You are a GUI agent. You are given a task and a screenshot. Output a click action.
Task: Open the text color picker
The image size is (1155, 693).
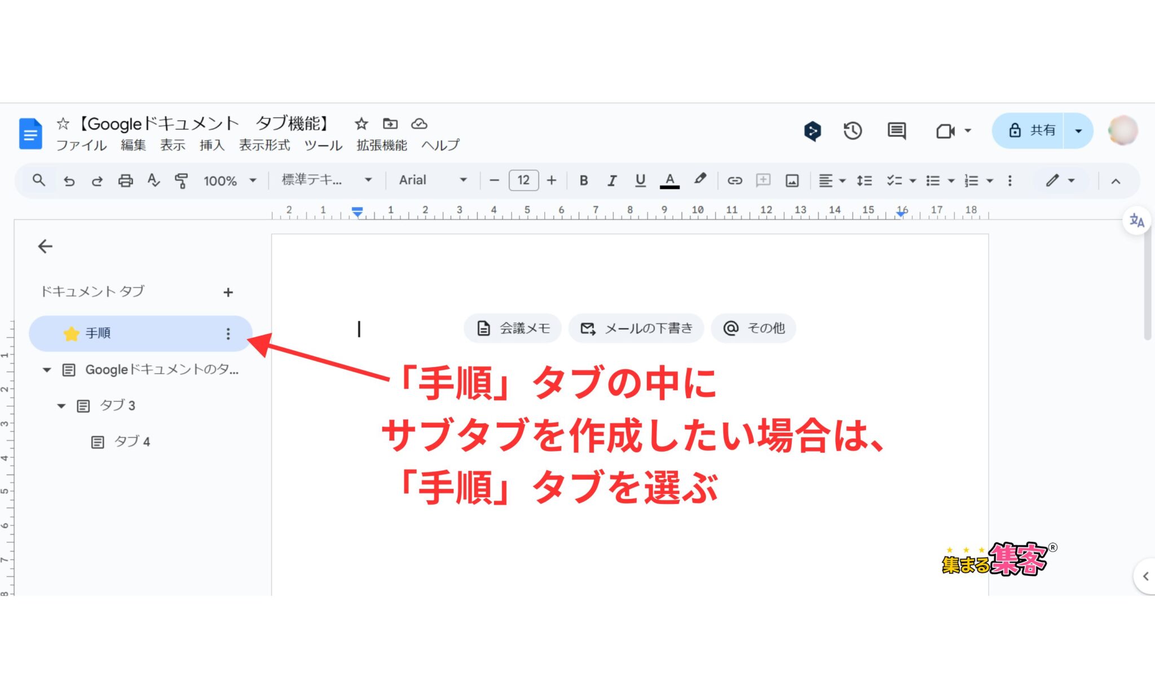[x=669, y=180]
